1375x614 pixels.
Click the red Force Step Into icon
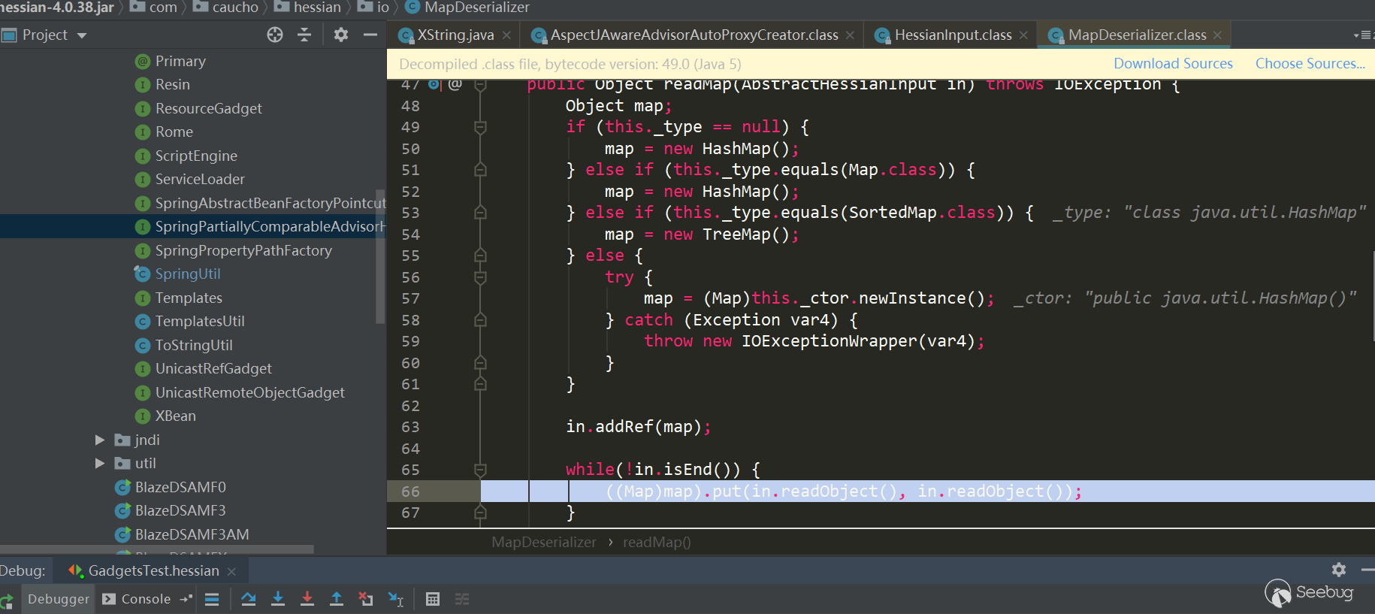[307, 599]
